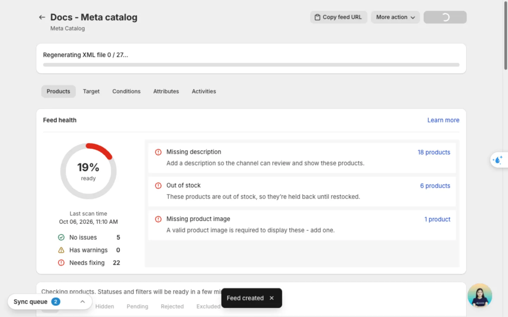Image resolution: width=508 pixels, height=317 pixels.
Task: Click the Sync queue count badge
Action: pos(56,302)
